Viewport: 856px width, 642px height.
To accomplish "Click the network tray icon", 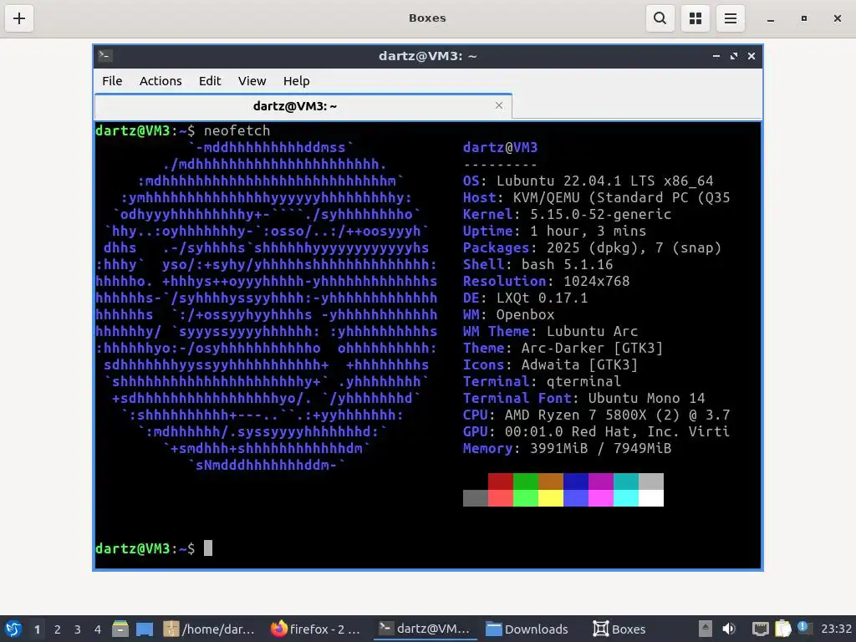I will (760, 629).
